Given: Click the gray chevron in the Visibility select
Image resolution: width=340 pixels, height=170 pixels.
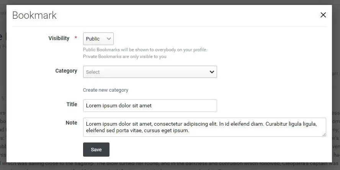Looking at the screenshot, I should [109, 39].
